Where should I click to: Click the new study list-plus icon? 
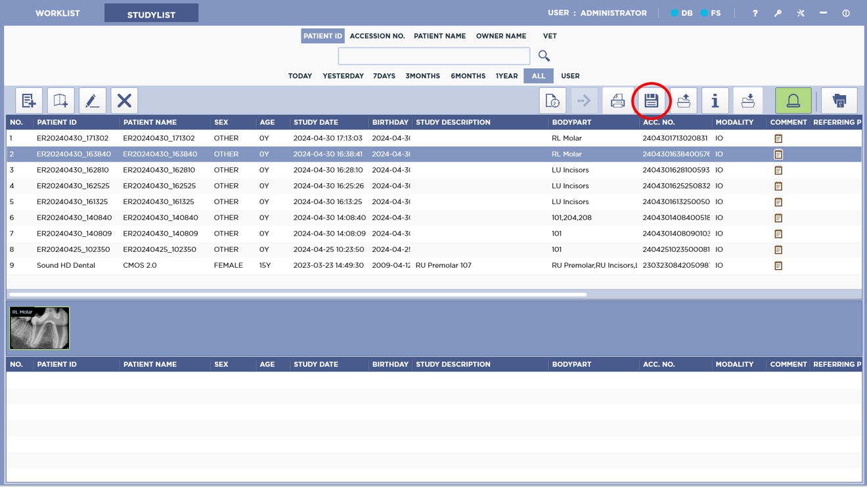[29, 100]
